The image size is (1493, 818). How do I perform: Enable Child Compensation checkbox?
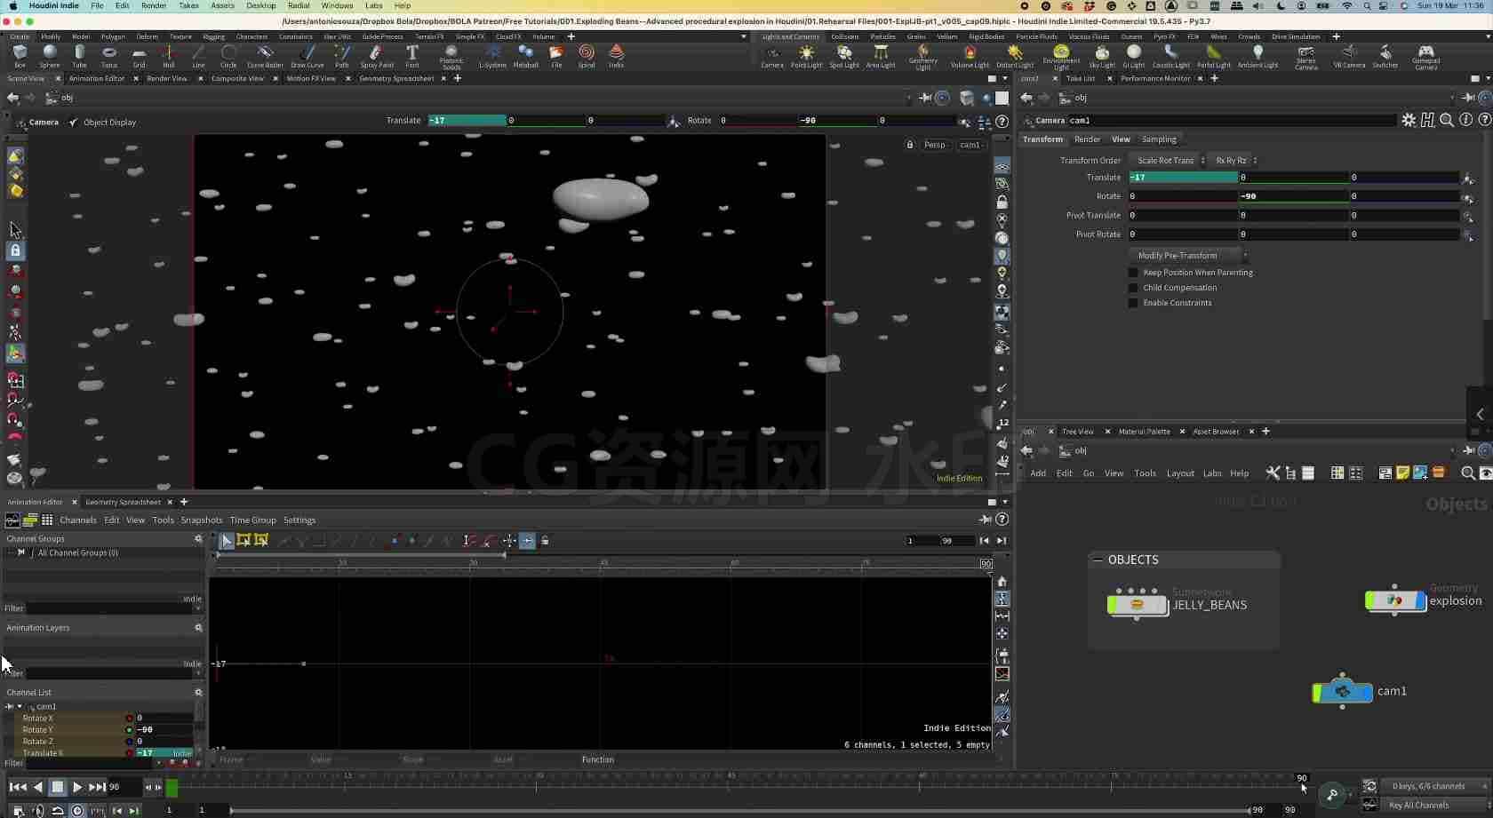point(1133,288)
